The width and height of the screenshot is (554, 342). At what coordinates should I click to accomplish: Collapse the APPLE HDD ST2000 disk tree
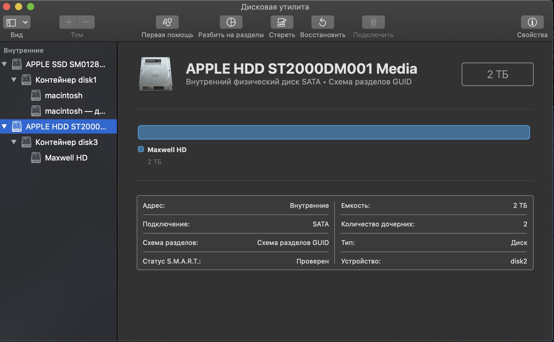pos(4,126)
